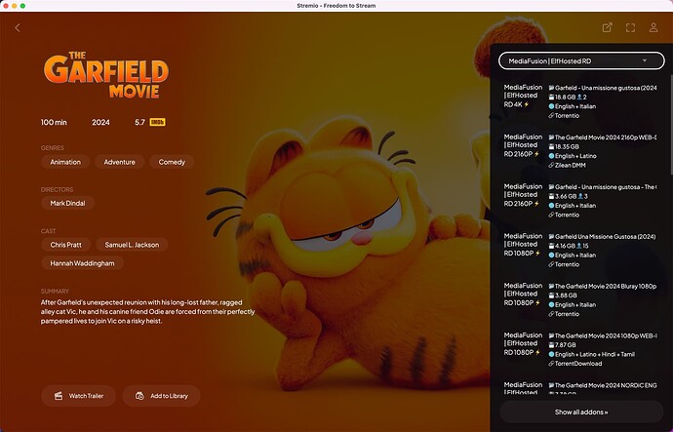This screenshot has height=432, width=673.
Task: Go back using the left arrow icon
Action: click(x=18, y=28)
